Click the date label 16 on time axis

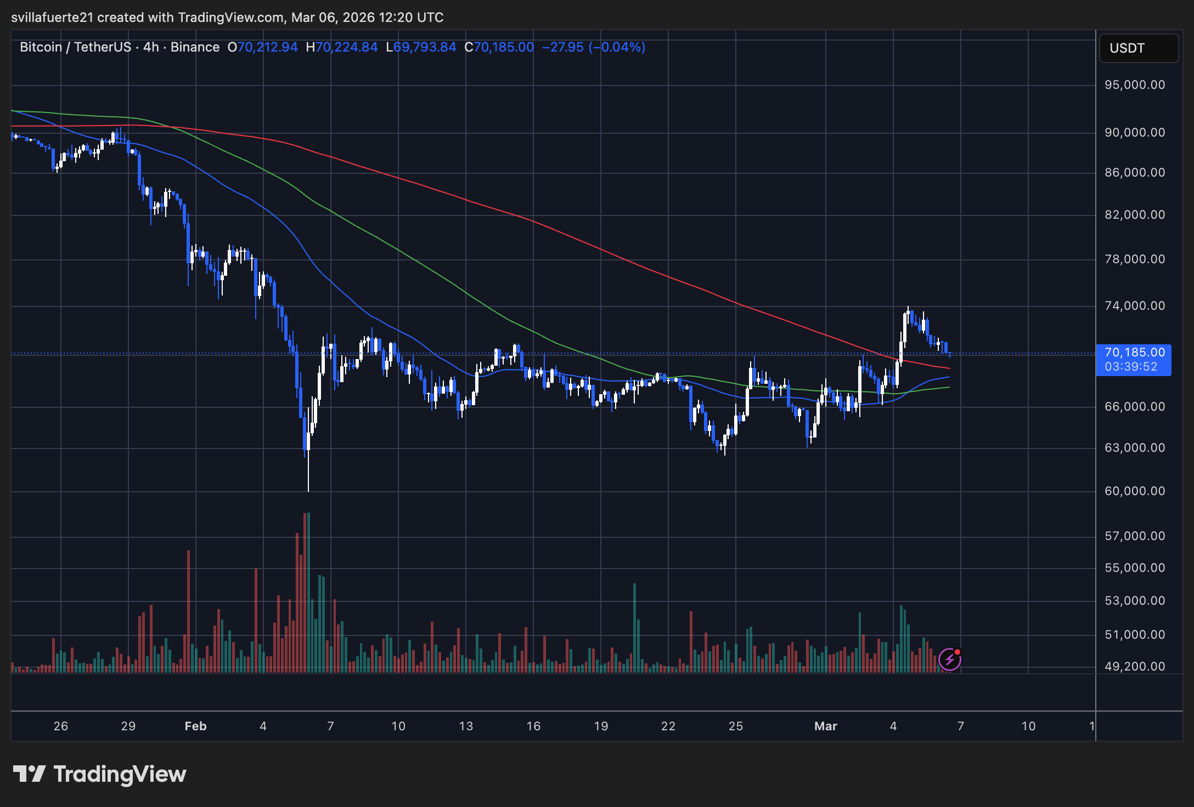click(x=533, y=726)
